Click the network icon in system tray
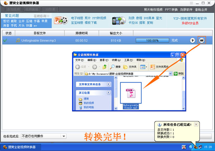 coord(200,147)
